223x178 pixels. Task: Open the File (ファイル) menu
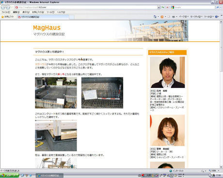(6, 12)
